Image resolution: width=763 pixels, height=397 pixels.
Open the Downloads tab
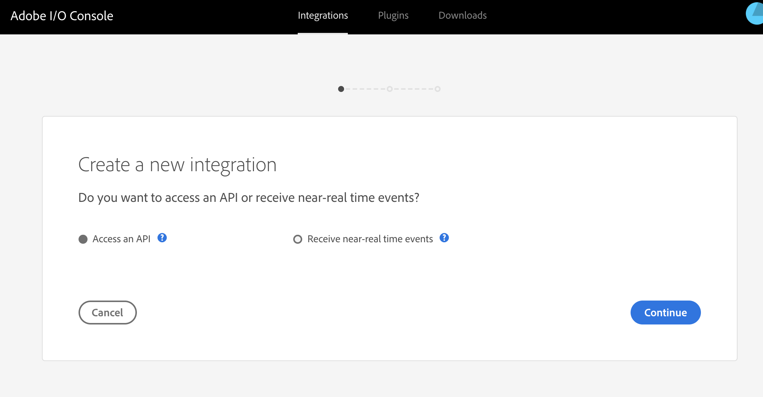coord(462,16)
